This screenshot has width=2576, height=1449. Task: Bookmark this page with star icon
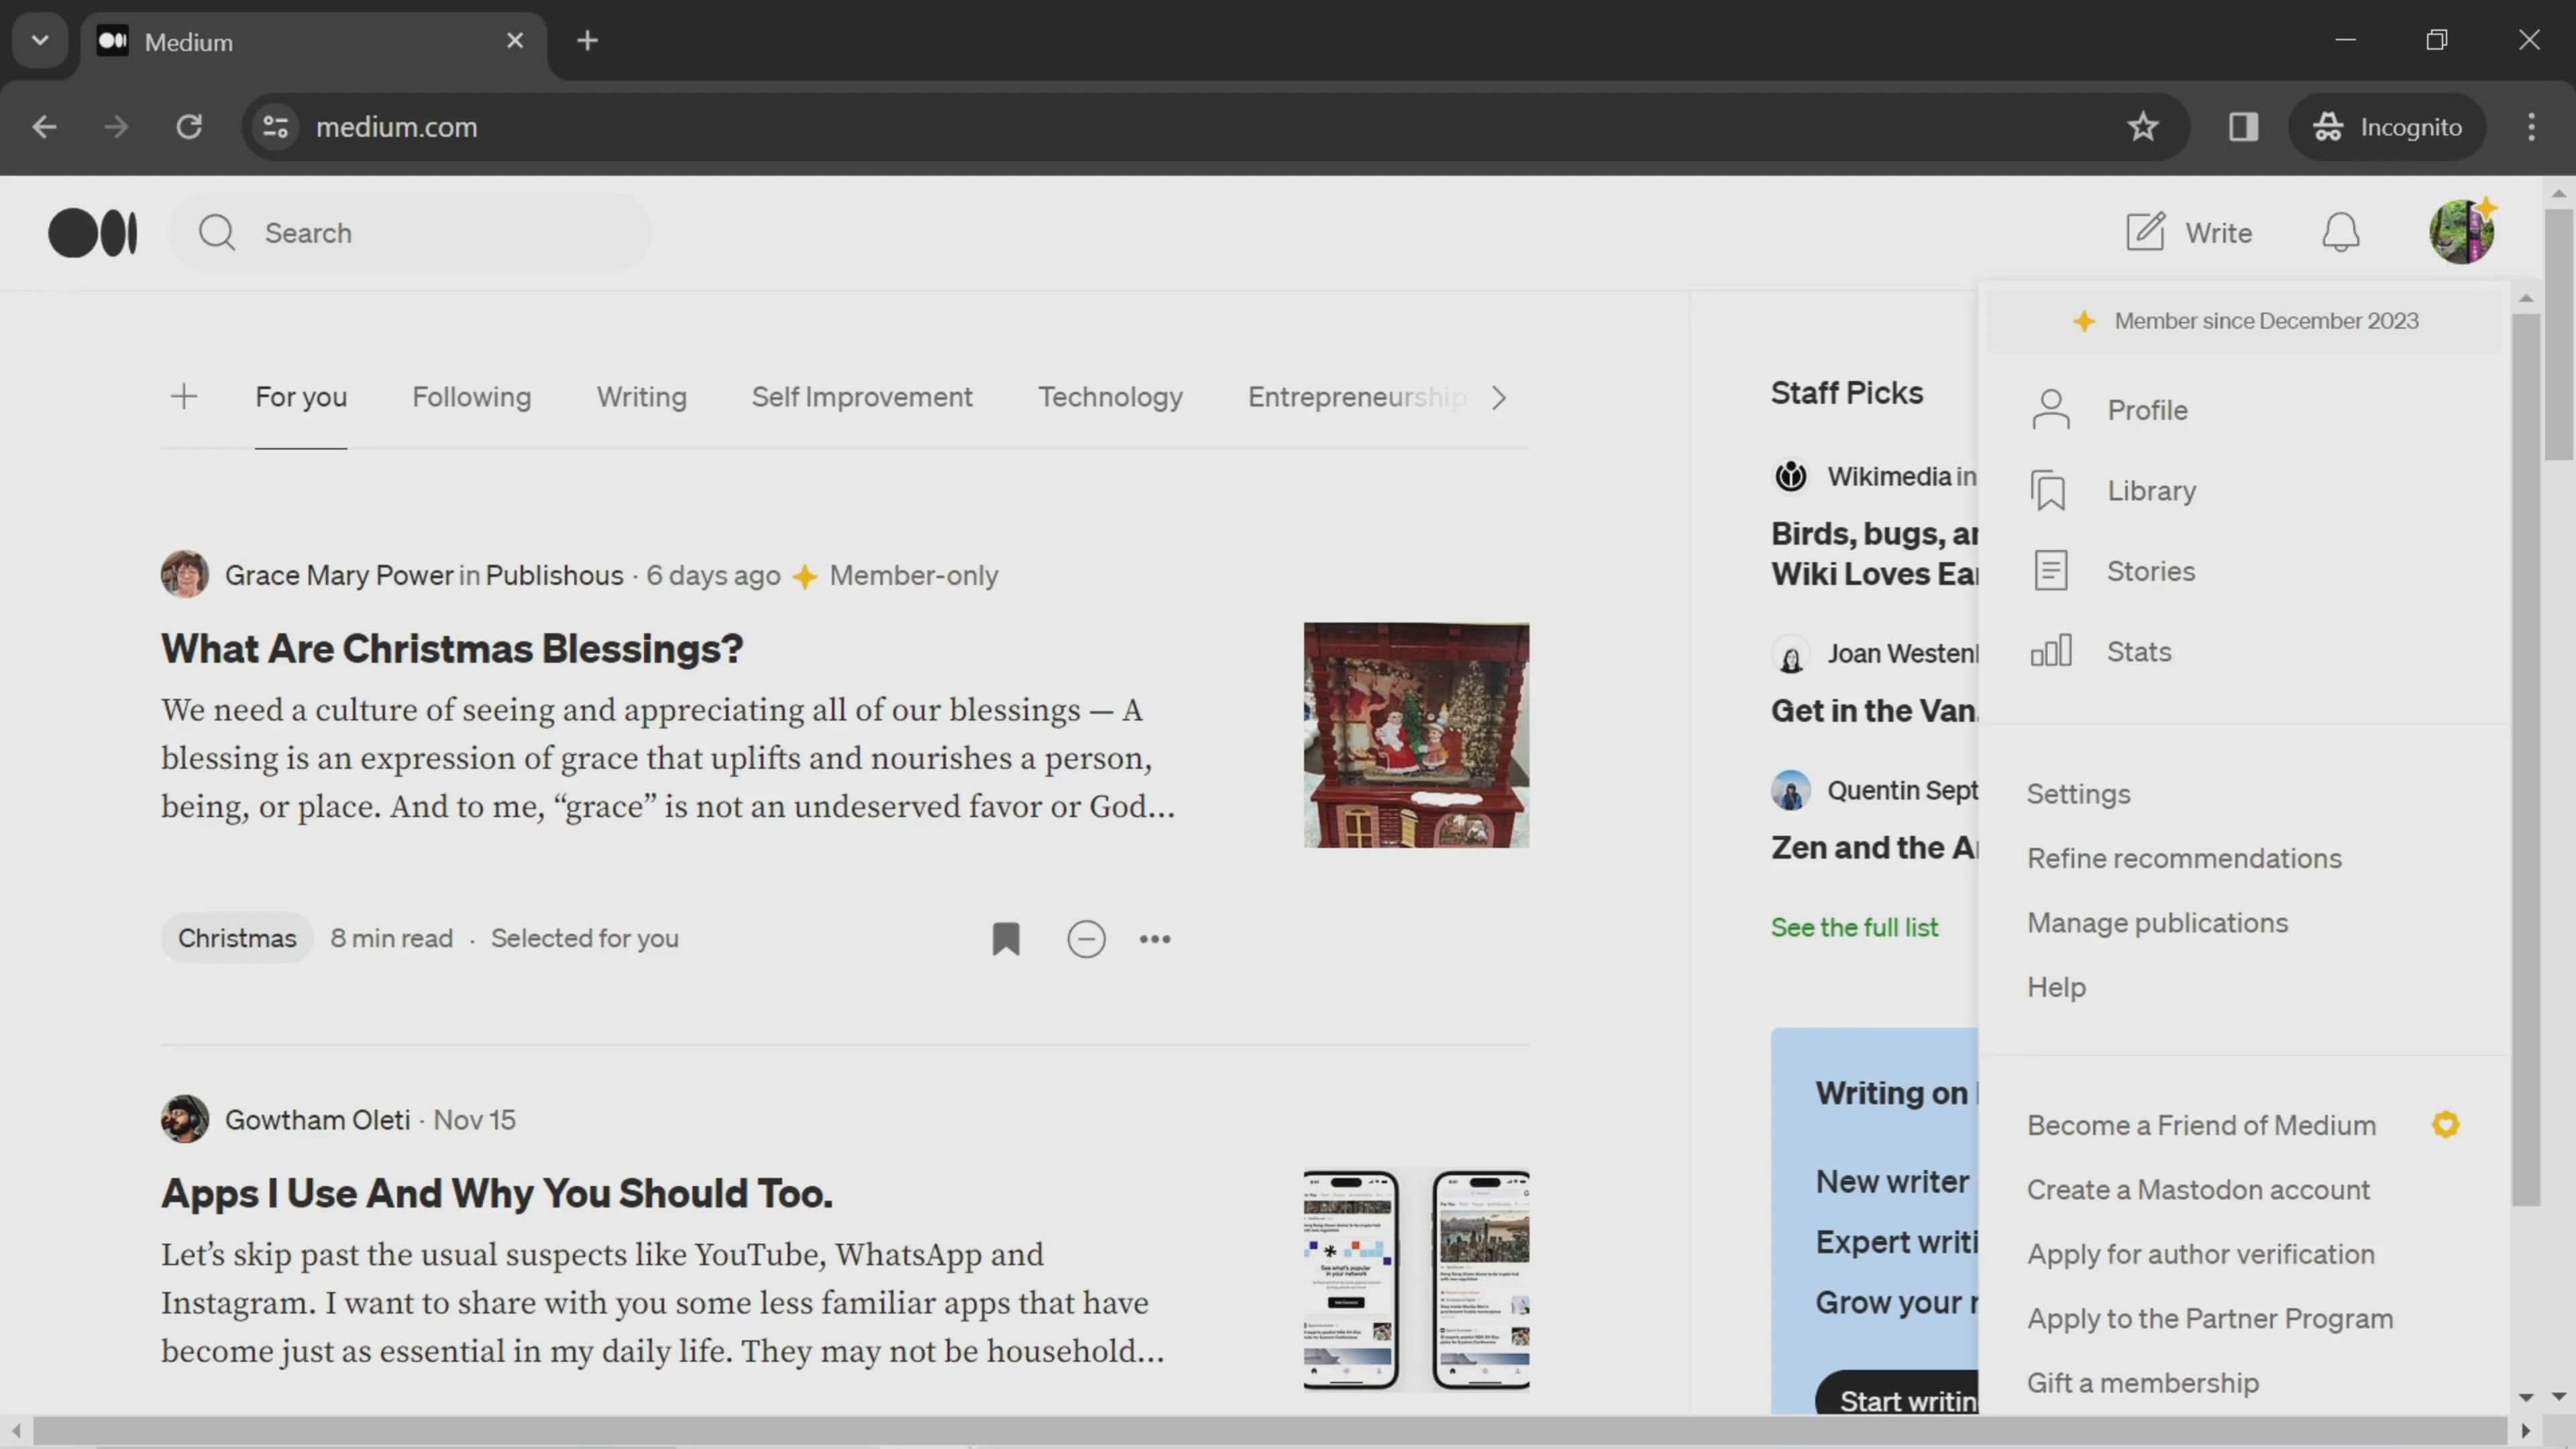(2142, 127)
